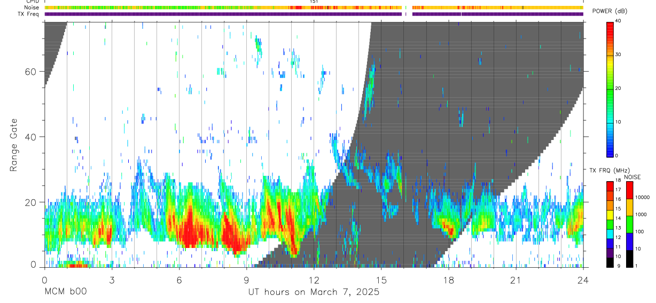Click the 21 hour axis label
The image size is (656, 303).
[x=516, y=280]
